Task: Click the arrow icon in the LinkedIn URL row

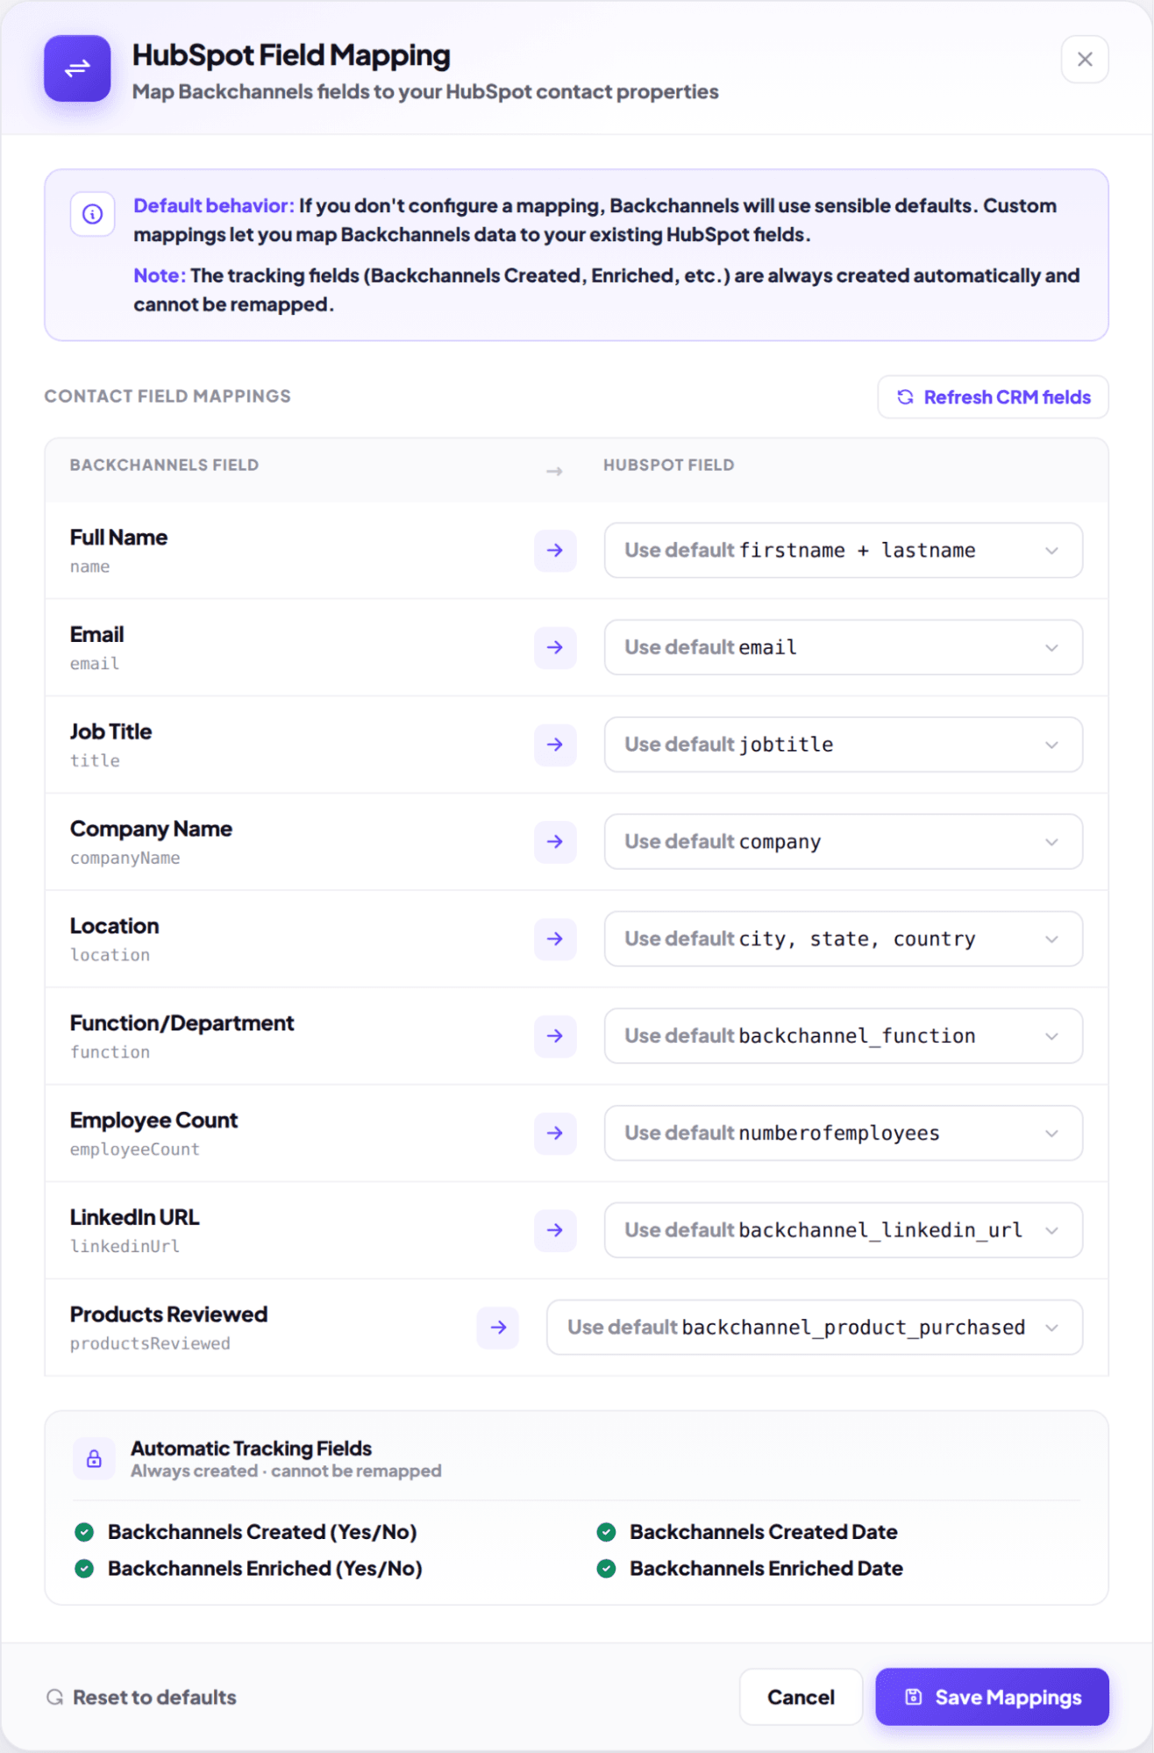Action: [x=555, y=1230]
